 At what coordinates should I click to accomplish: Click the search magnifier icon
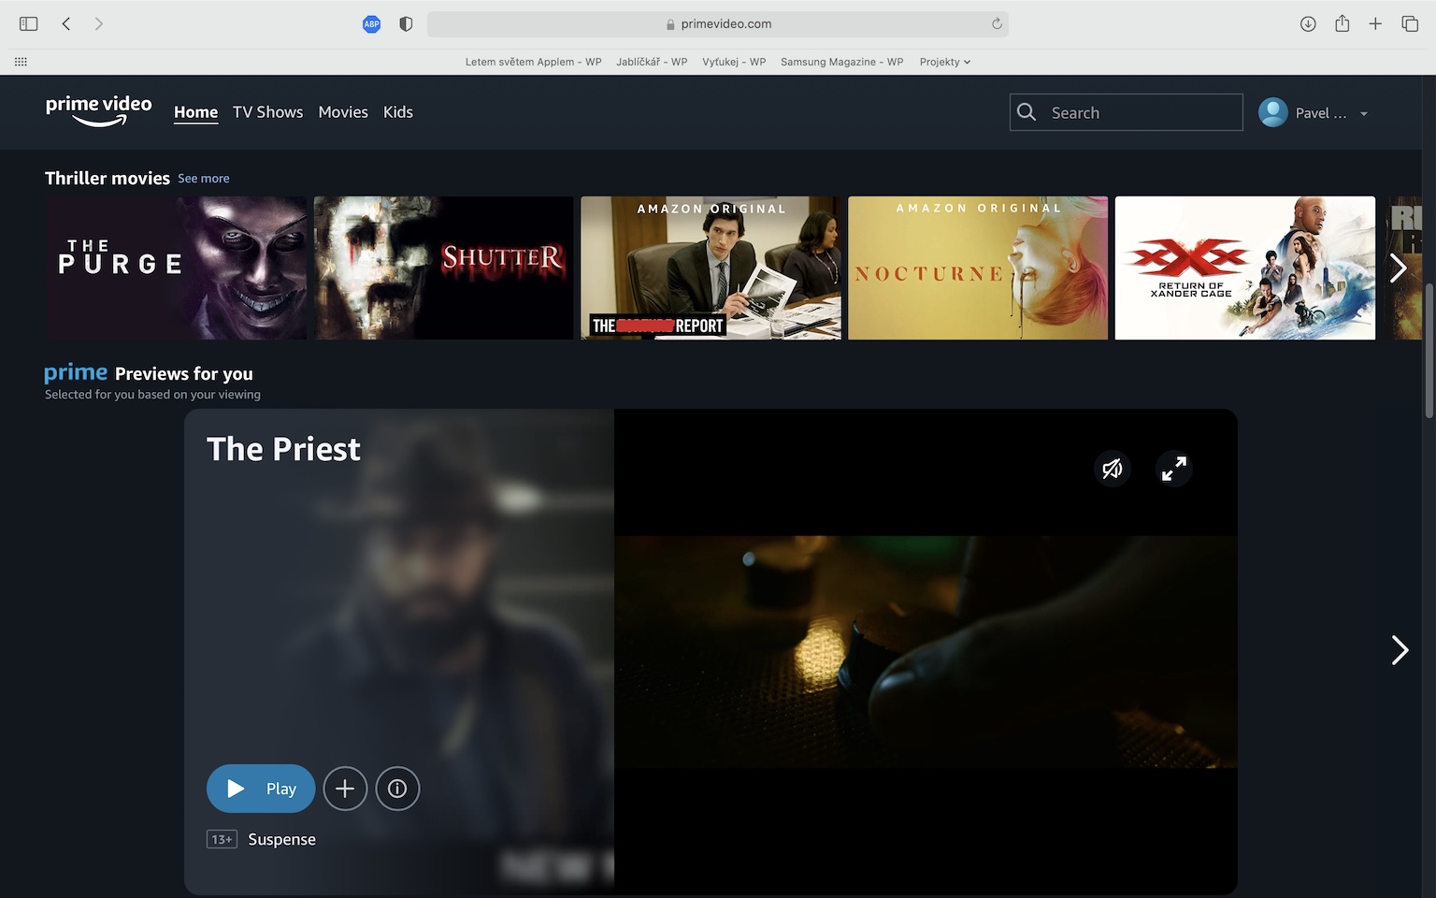click(x=1027, y=112)
